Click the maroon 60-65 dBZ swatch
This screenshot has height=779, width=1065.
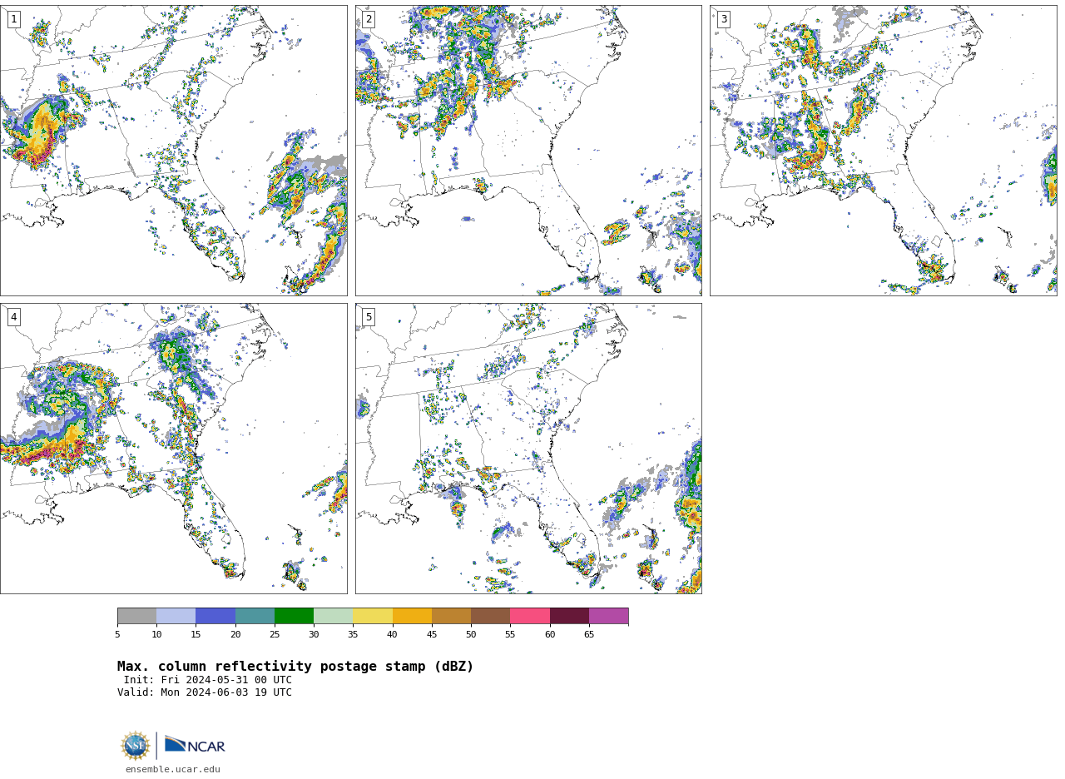[569, 616]
